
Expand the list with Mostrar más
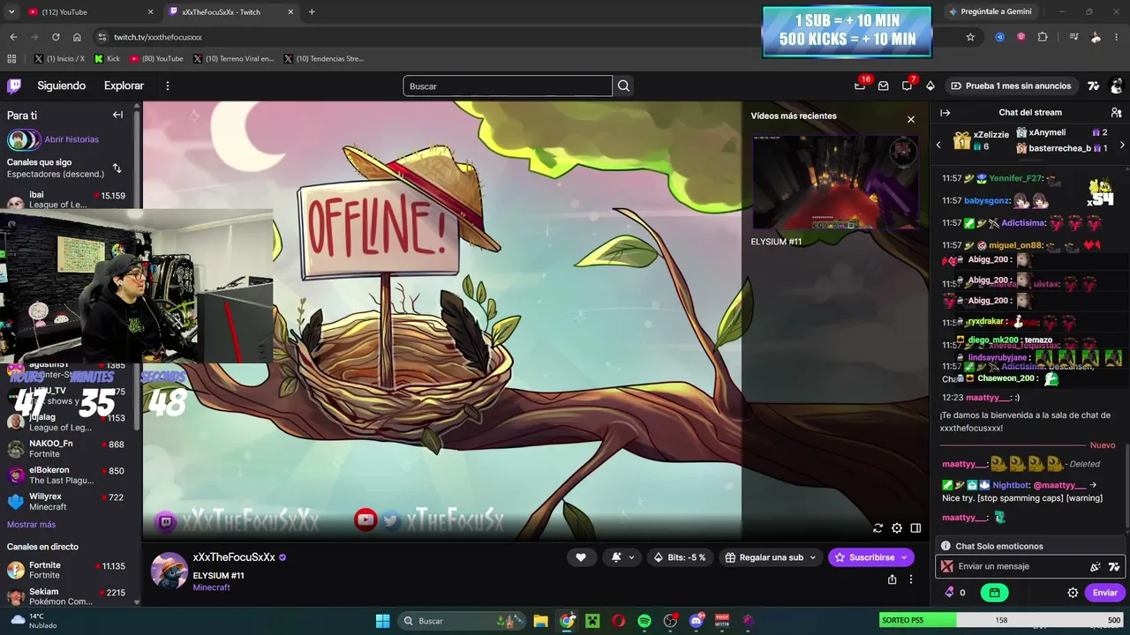pos(31,525)
